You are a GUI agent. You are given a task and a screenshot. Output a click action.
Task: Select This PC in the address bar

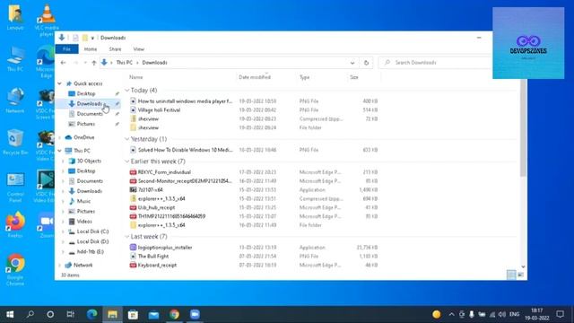[125, 63]
